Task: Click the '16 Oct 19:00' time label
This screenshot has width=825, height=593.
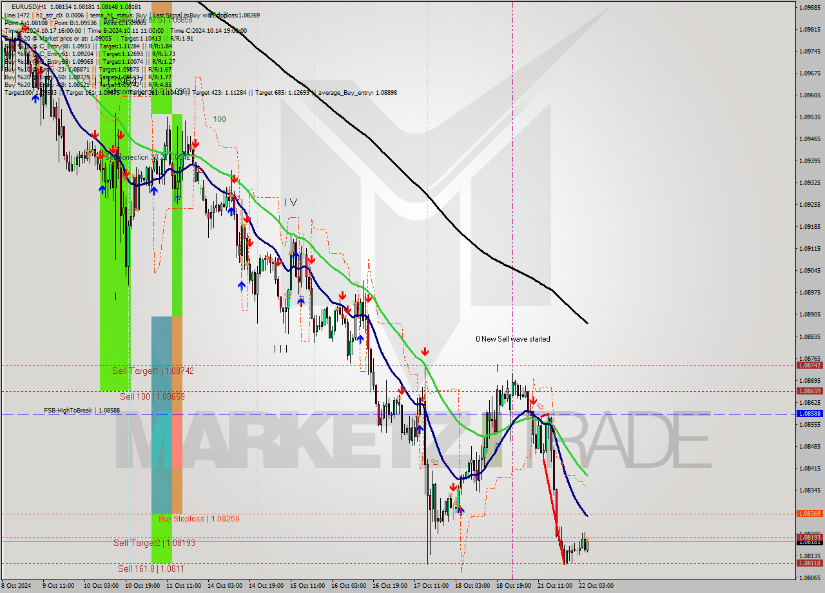Action: point(389,586)
